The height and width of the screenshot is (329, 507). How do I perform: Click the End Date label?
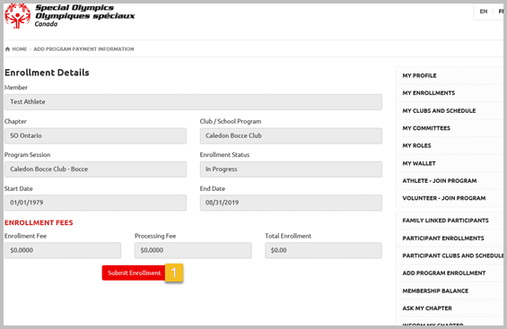[213, 188]
